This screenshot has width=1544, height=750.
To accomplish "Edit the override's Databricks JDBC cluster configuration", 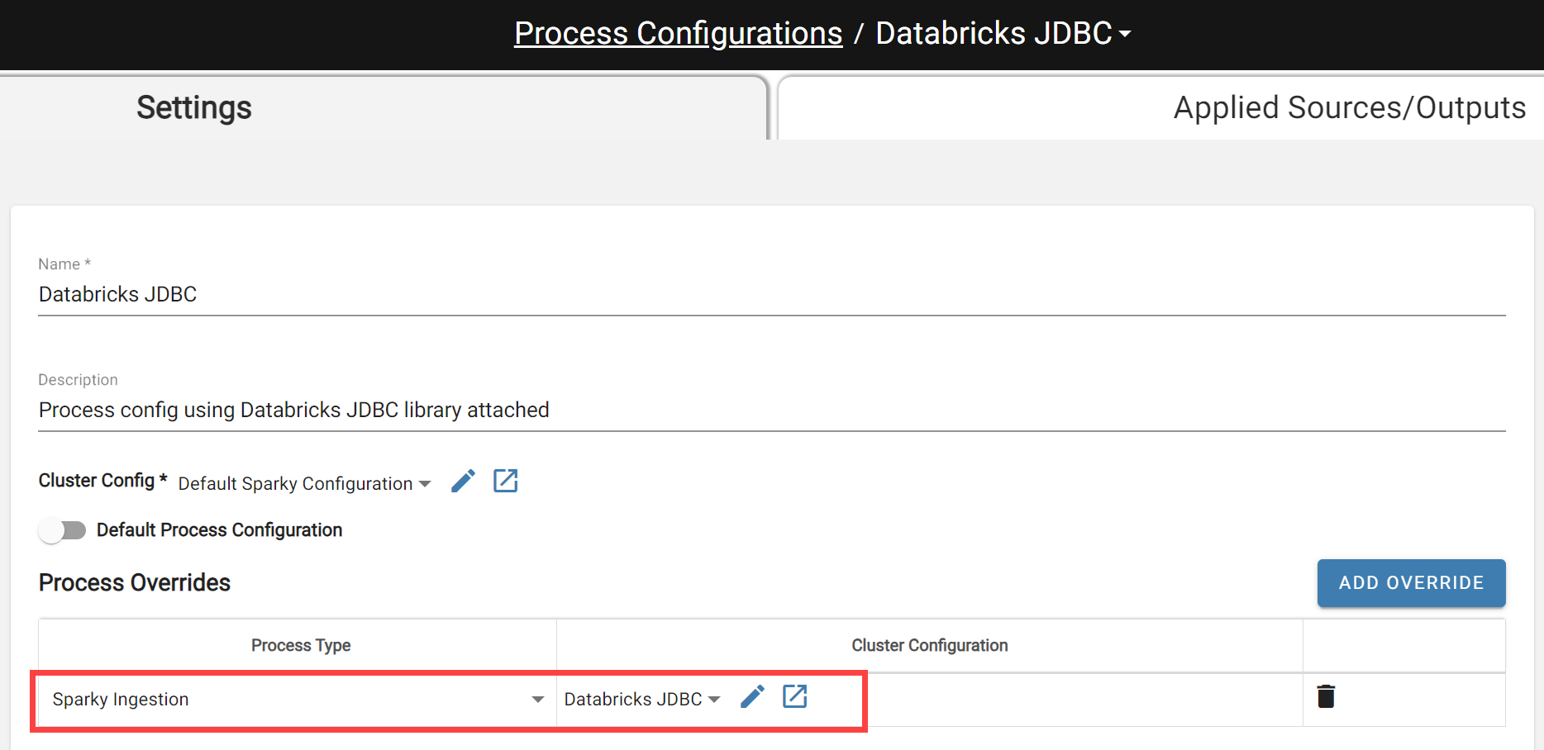I will point(752,697).
